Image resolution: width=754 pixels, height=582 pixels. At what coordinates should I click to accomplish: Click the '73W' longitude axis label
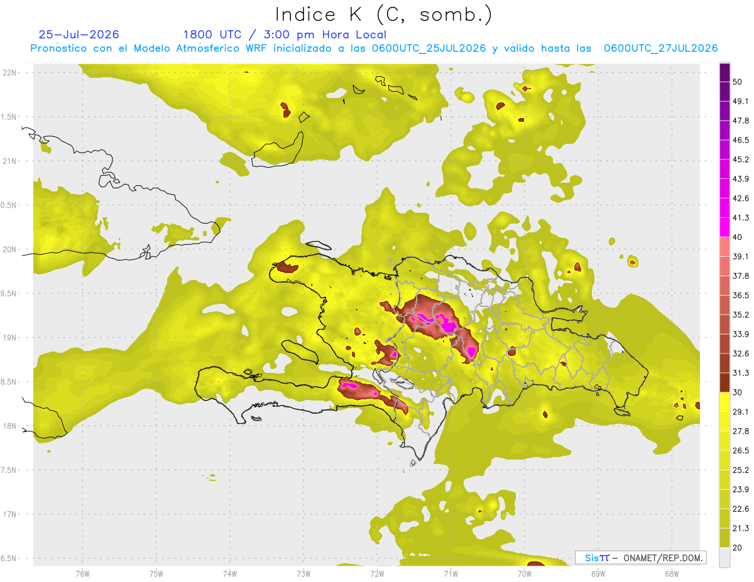[303, 573]
